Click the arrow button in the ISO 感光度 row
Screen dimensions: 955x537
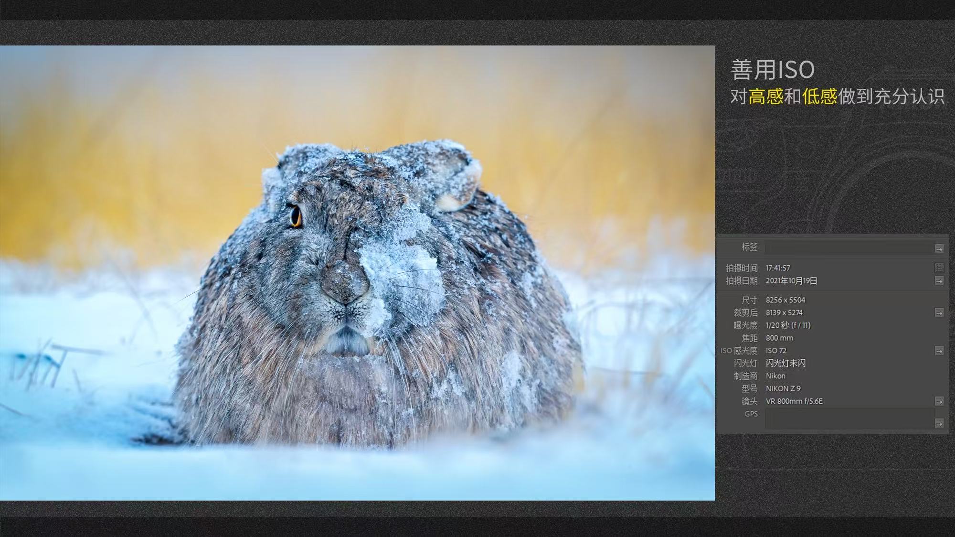[x=939, y=351]
